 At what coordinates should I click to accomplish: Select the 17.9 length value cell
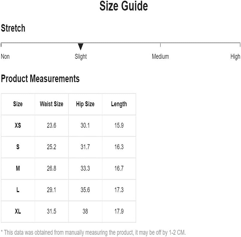point(119,211)
